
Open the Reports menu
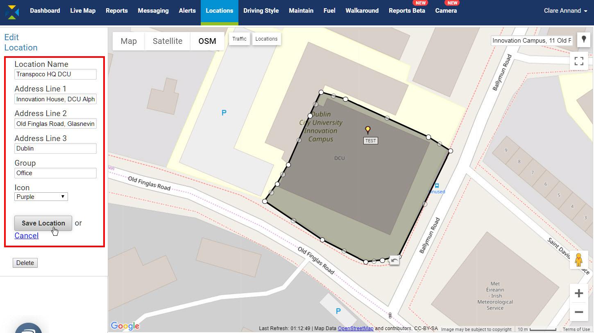pyautogui.click(x=117, y=11)
